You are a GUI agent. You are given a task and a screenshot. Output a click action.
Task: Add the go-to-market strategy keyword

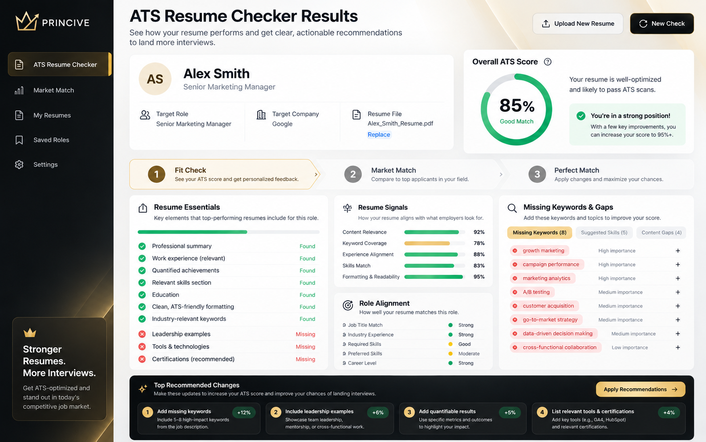tap(678, 320)
